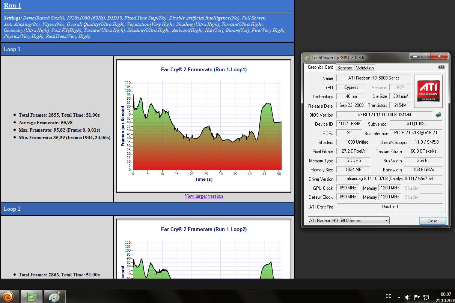Open the View larger version link
This screenshot has height=303, width=455.
tap(203, 196)
